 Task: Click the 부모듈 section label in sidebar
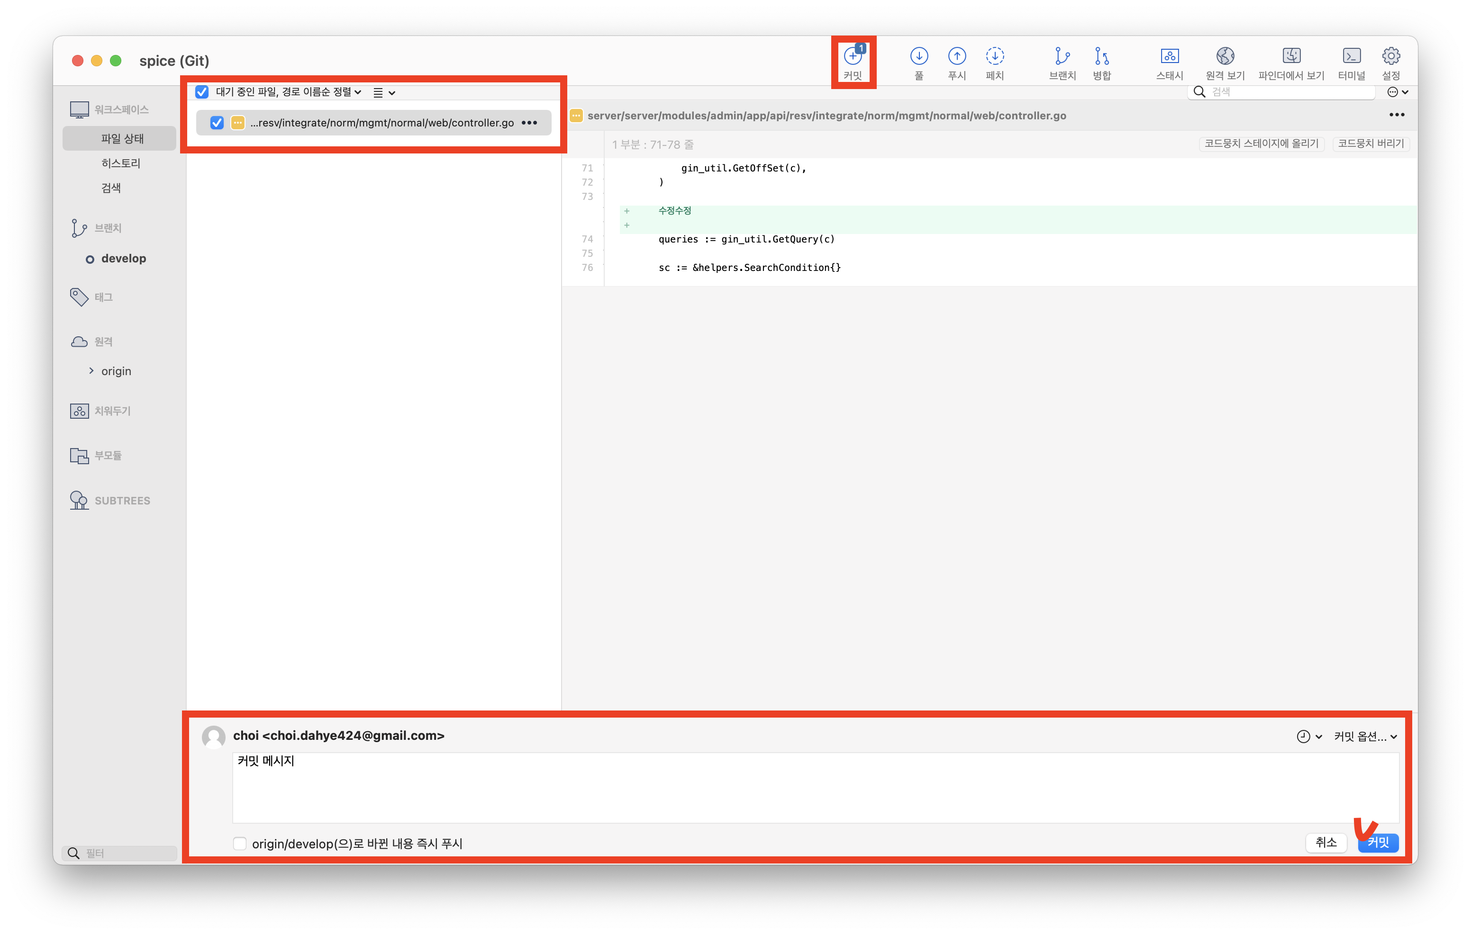click(108, 456)
